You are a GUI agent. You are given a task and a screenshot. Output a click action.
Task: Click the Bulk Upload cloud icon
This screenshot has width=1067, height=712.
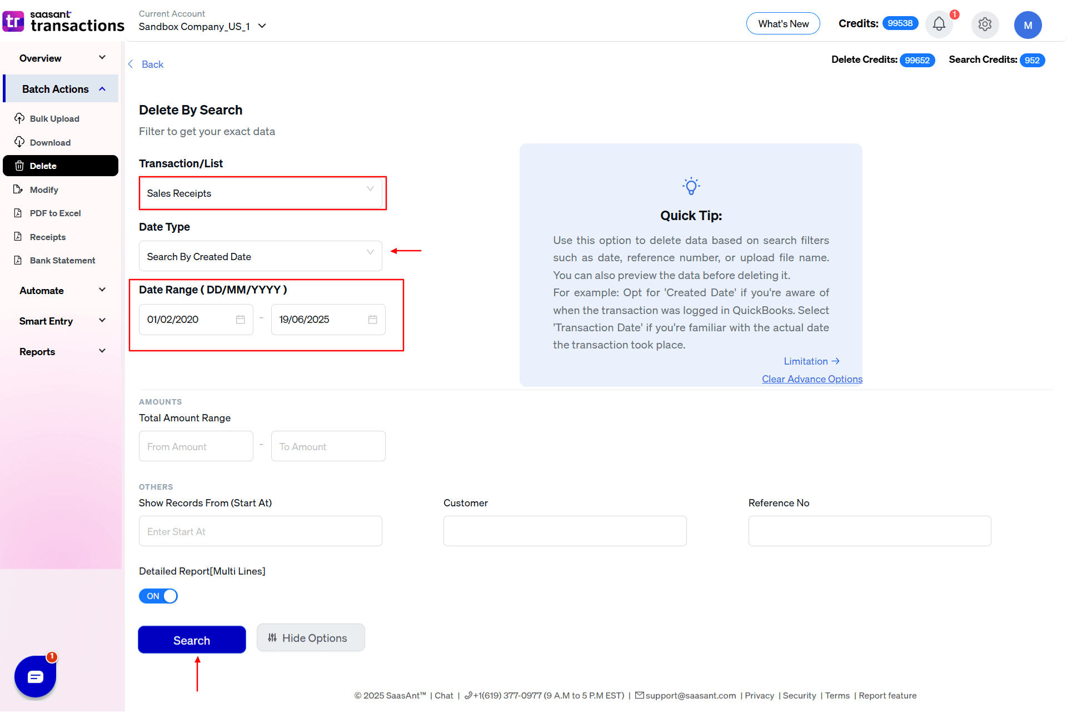[x=19, y=118]
